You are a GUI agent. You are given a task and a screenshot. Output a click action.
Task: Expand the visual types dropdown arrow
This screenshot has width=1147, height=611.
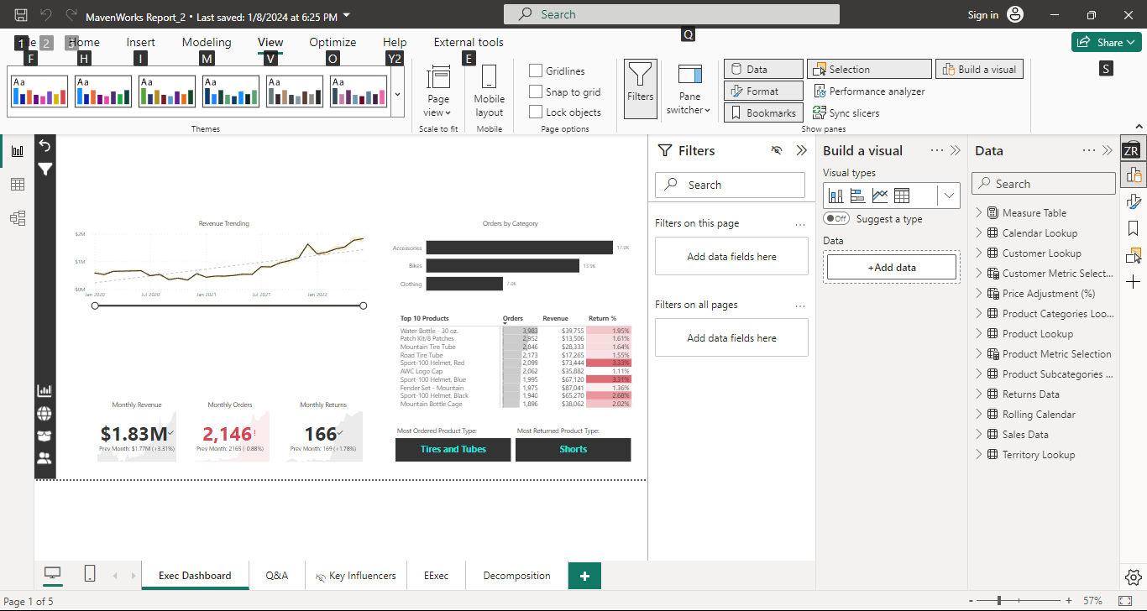tap(949, 196)
